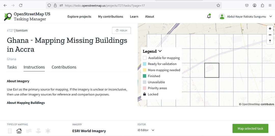The height and width of the screenshot is (136, 275).
Task: Click the land use mapping type icon
Action: click(x=38, y=131)
